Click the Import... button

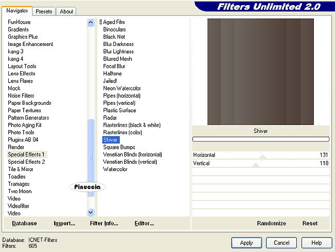pos(64,223)
